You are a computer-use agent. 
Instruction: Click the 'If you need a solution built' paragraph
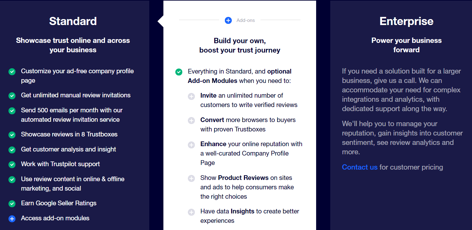coord(401,90)
